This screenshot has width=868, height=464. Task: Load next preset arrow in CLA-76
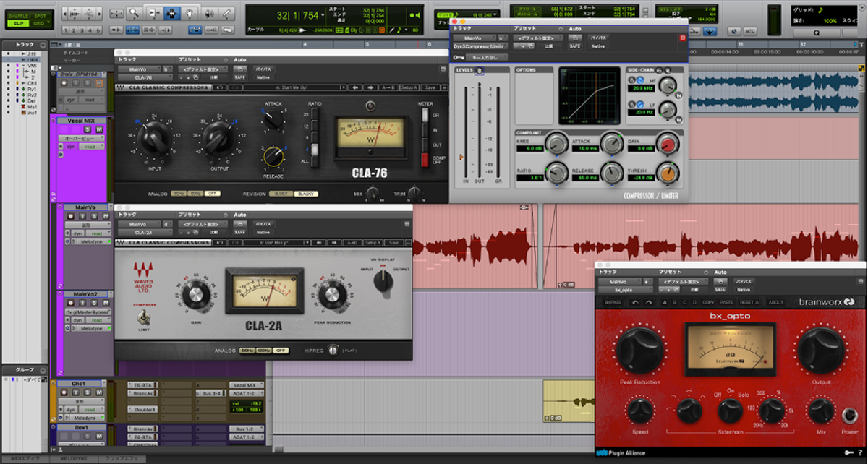point(370,87)
